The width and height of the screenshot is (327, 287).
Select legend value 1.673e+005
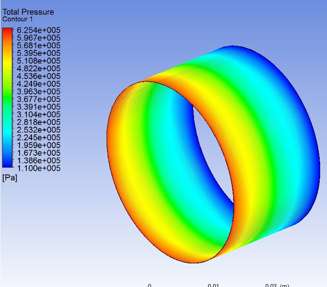[x=39, y=153]
